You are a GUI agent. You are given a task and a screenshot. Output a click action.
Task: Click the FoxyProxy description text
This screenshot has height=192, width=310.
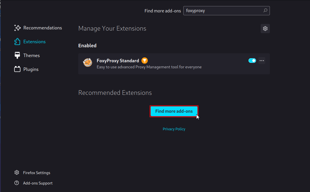pos(149,67)
